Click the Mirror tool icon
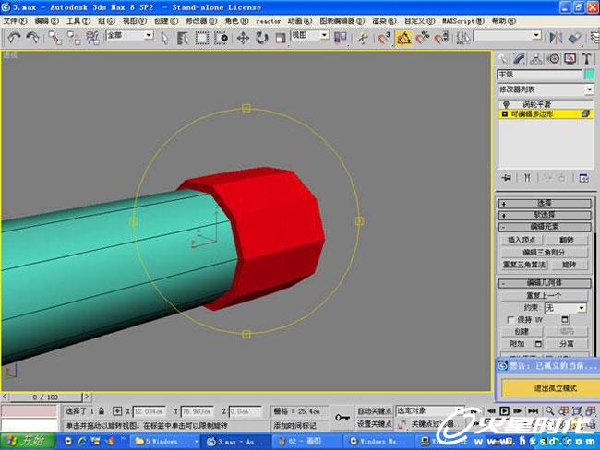Image resolution: width=600 pixels, height=450 pixels. [556, 38]
